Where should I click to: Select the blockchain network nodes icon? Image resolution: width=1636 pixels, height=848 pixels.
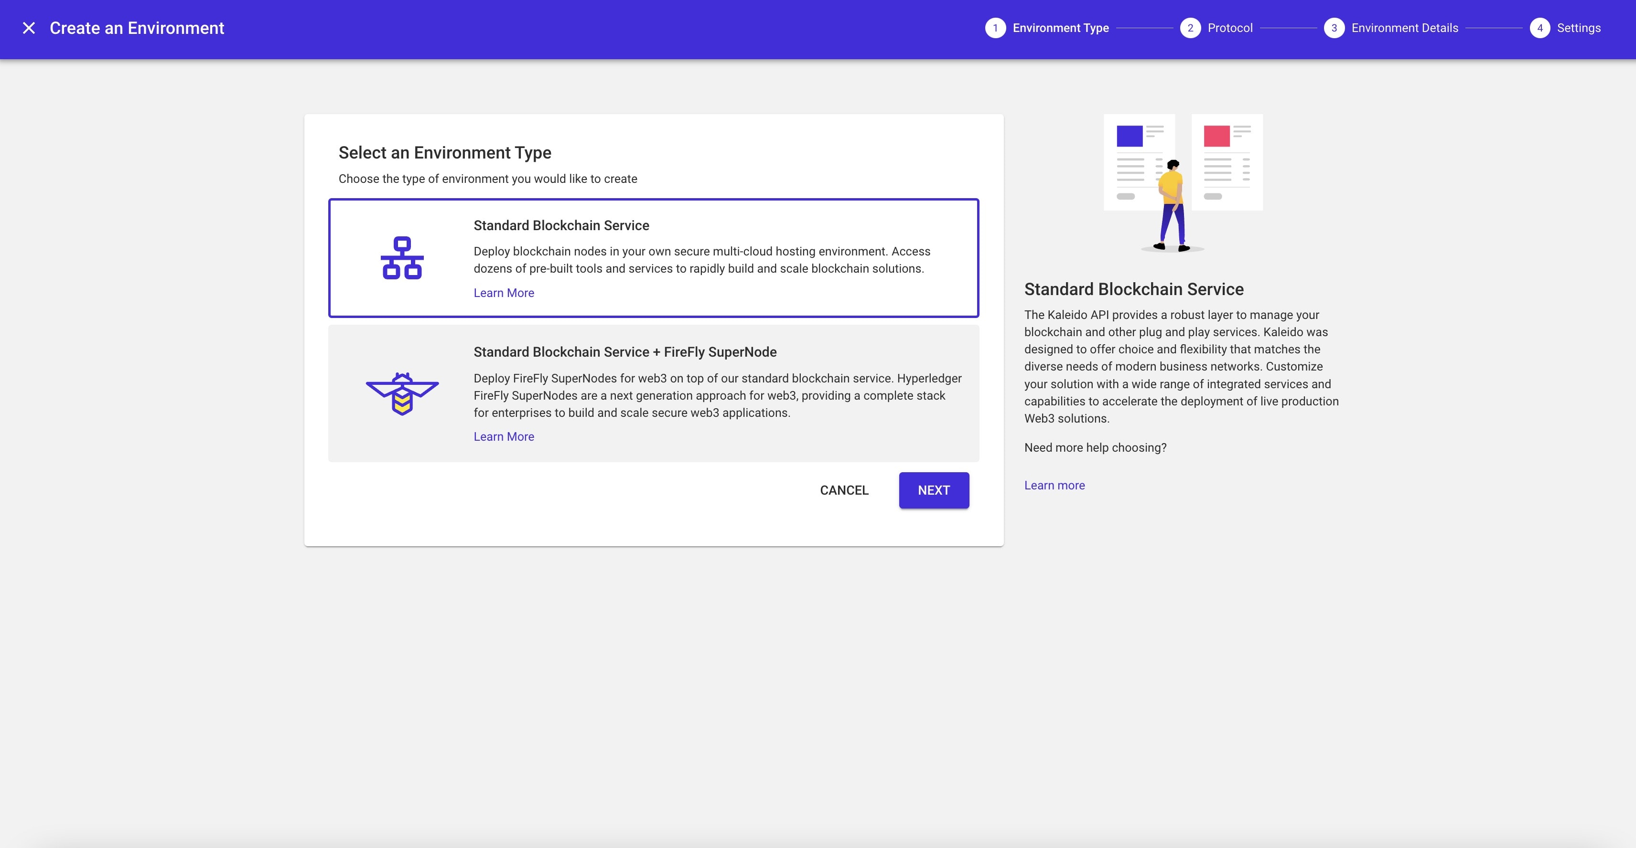(x=402, y=258)
